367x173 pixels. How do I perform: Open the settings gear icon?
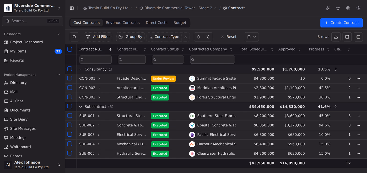[x=358, y=8]
